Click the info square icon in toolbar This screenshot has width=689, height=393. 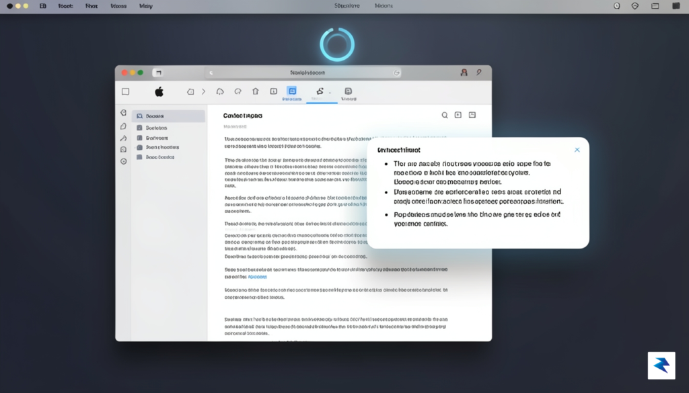click(x=273, y=91)
